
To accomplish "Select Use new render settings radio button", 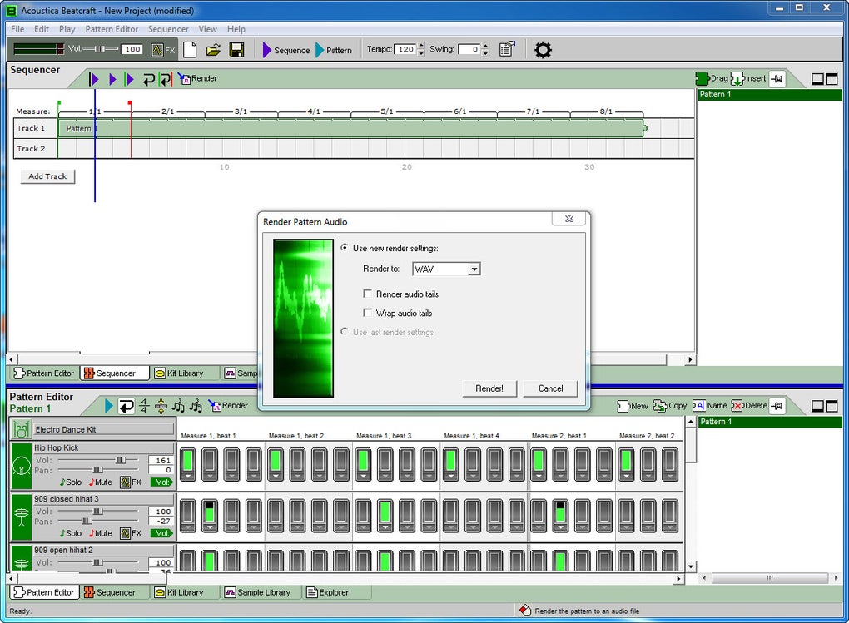I will [x=345, y=247].
